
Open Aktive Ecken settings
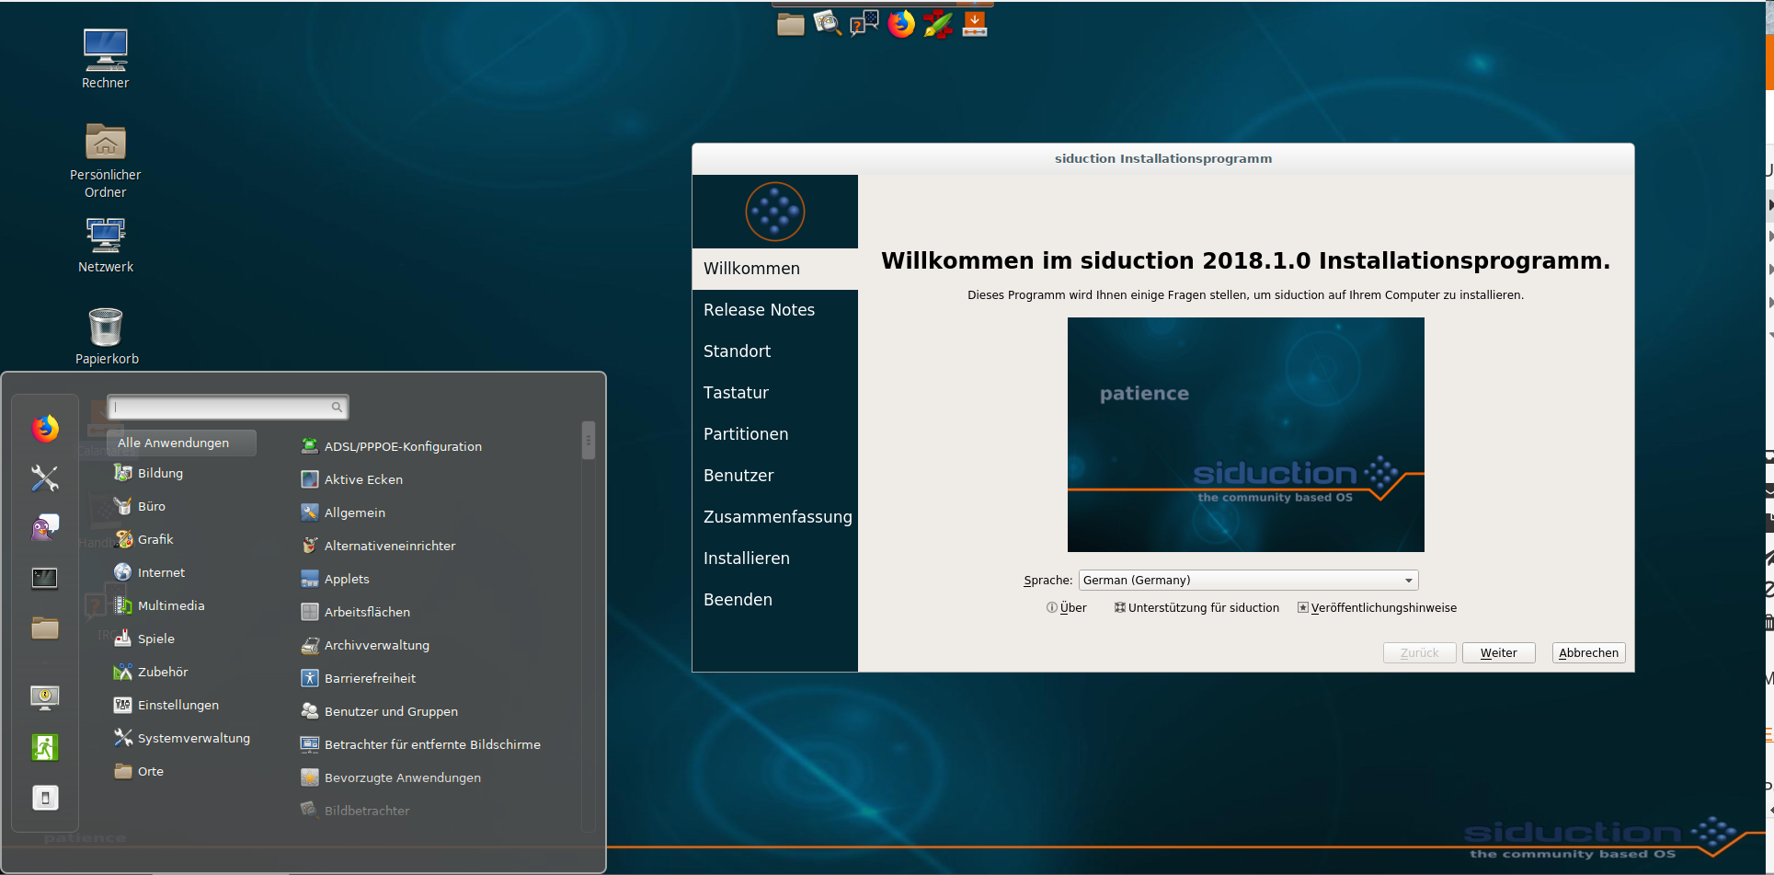click(x=352, y=479)
